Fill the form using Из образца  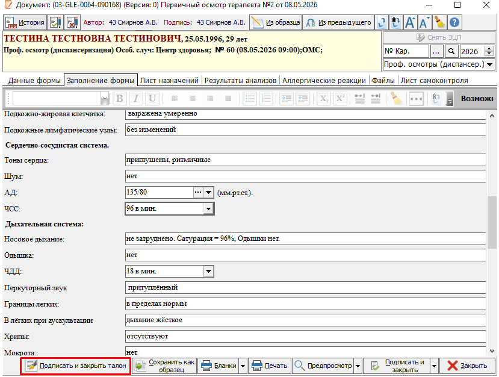tap(276, 23)
